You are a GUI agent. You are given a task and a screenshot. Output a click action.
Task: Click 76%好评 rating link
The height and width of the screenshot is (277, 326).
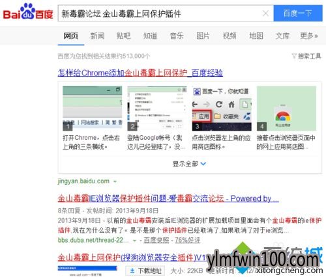[187, 240]
